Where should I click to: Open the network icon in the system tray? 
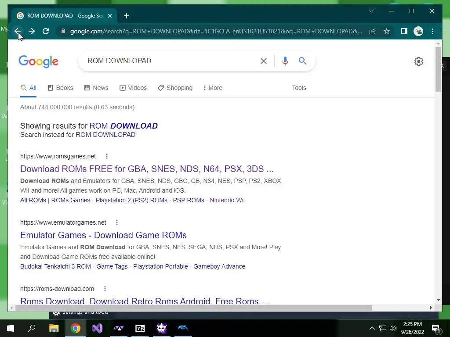point(383,328)
